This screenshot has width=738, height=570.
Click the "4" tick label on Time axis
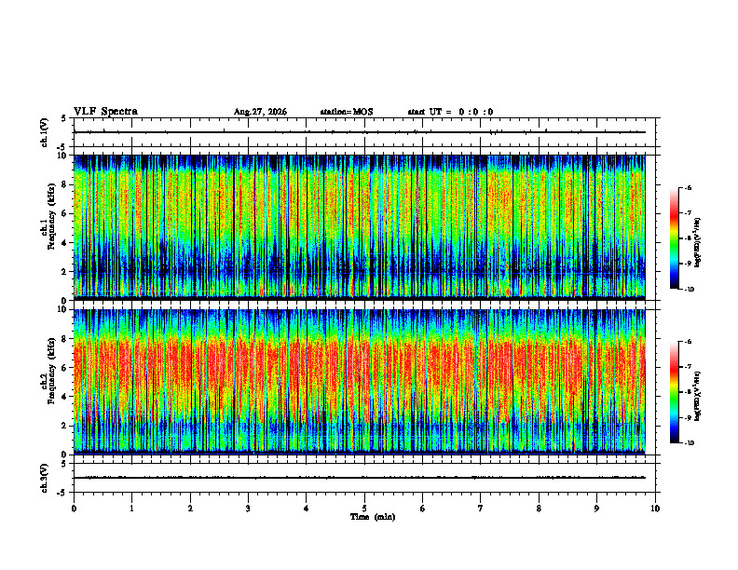[307, 509]
